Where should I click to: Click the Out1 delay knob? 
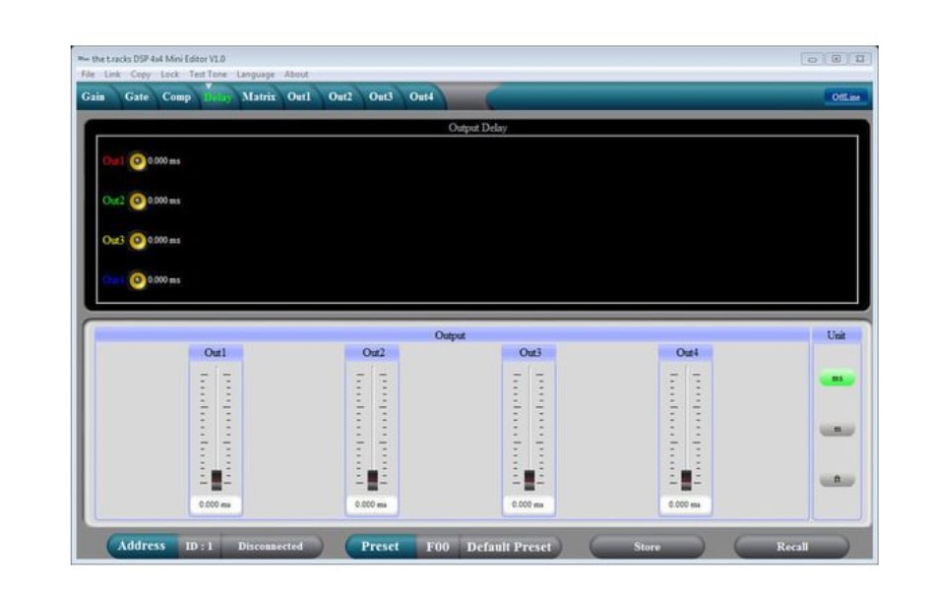138,161
